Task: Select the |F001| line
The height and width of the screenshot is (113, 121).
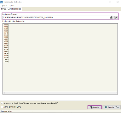Action: (x=6, y=51)
